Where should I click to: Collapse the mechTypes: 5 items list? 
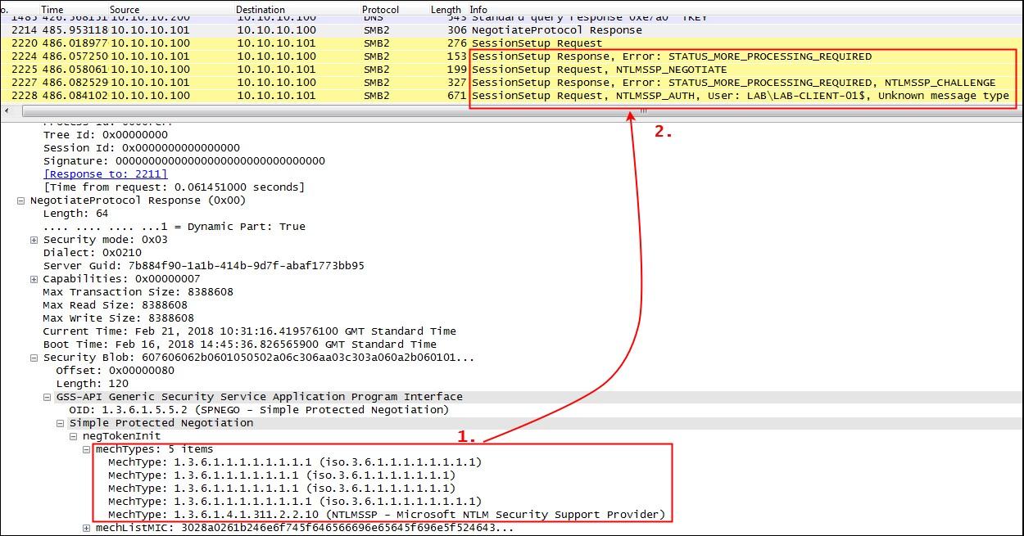point(87,449)
